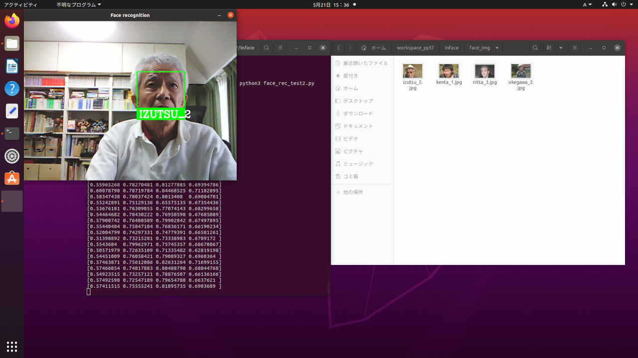Launch Firefox from the dock
638x358 pixels.
[12, 21]
